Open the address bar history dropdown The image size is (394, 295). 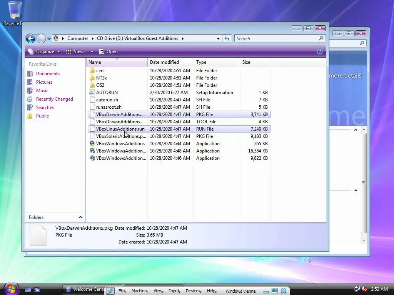[x=218, y=39]
